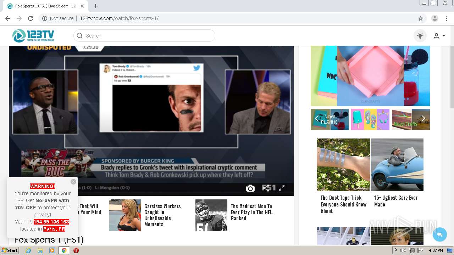
Task: Open the NordVPN with 70% OFF link
Action: click(x=43, y=204)
